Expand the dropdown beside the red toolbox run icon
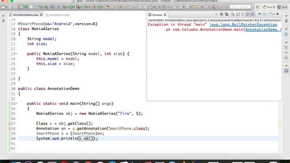This screenshot has height=163, width=290. pyautogui.click(x=81, y=7)
